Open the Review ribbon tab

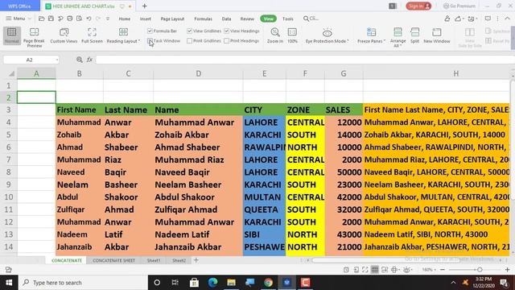[x=247, y=19]
